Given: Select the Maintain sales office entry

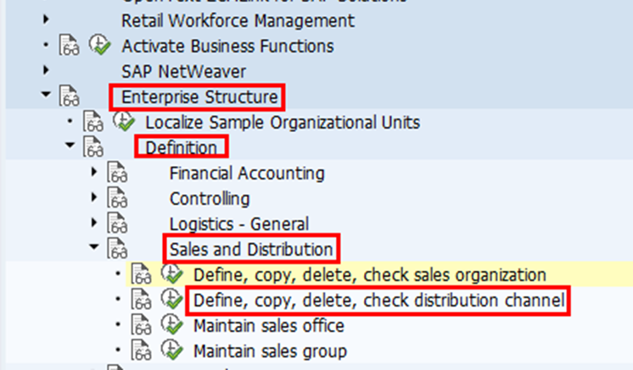Looking at the screenshot, I should pos(269,325).
